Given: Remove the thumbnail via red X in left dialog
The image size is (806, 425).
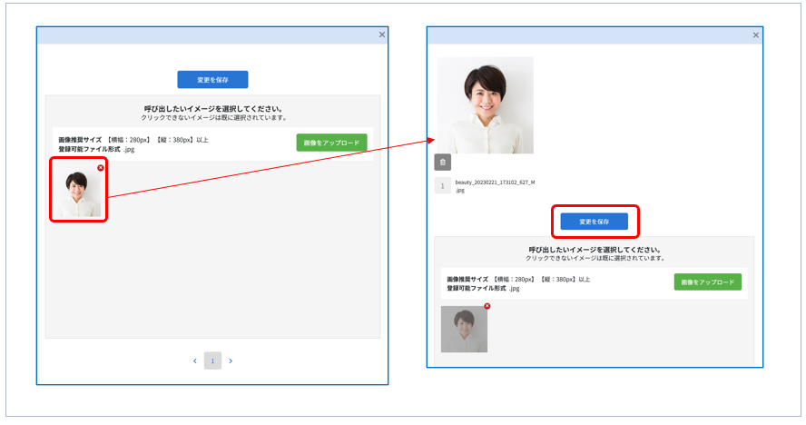Looking at the screenshot, I should point(100,168).
